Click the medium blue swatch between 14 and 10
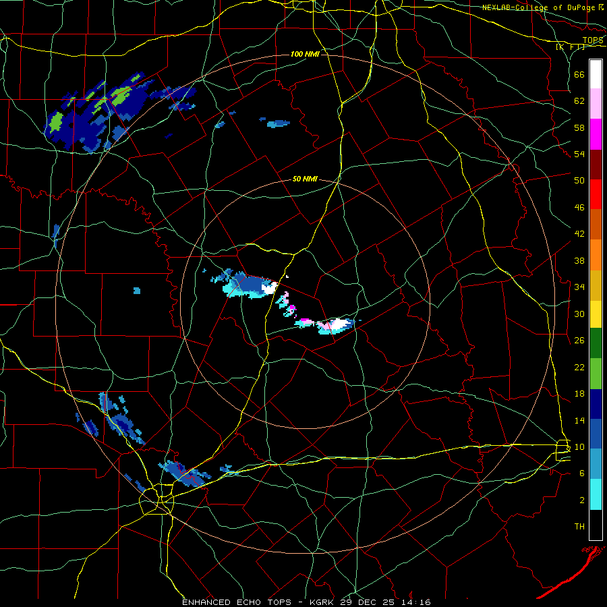Viewport: 607px width, 607px height. (596, 434)
